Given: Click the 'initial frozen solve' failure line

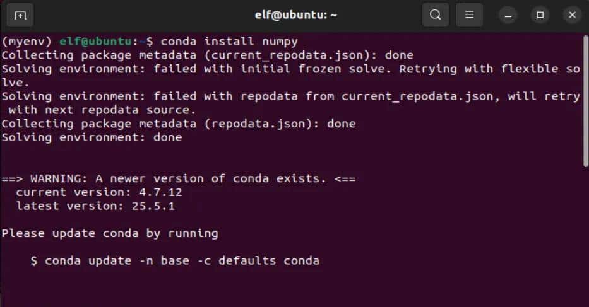Looking at the screenshot, I should 289,69.
